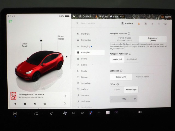
Task: Search media with the magnifier icon
Action: (65, 104)
